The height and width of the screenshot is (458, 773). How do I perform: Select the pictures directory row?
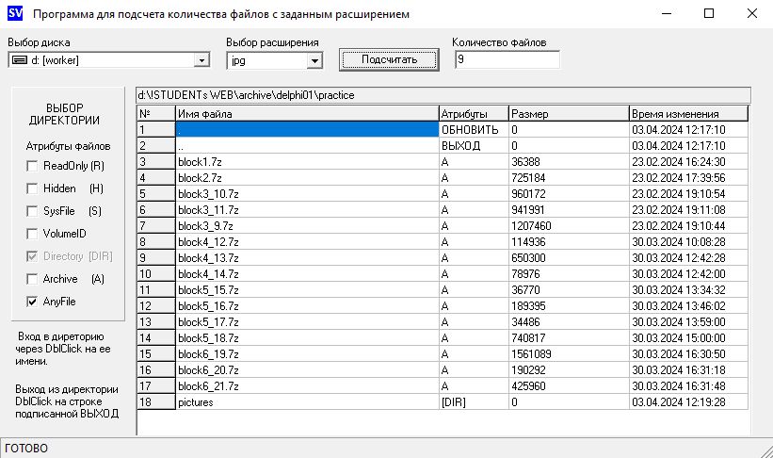[307, 402]
